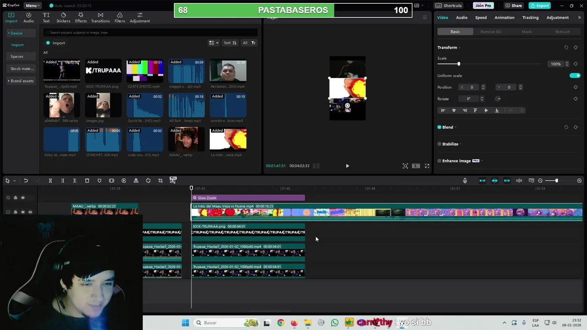Open the media view mode dropdown

tap(214, 43)
